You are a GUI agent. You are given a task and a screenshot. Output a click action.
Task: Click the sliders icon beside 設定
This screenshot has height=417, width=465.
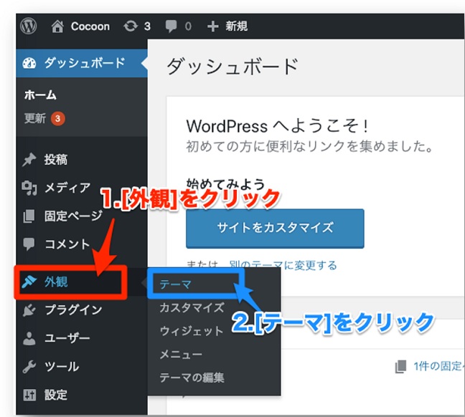pos(29,395)
